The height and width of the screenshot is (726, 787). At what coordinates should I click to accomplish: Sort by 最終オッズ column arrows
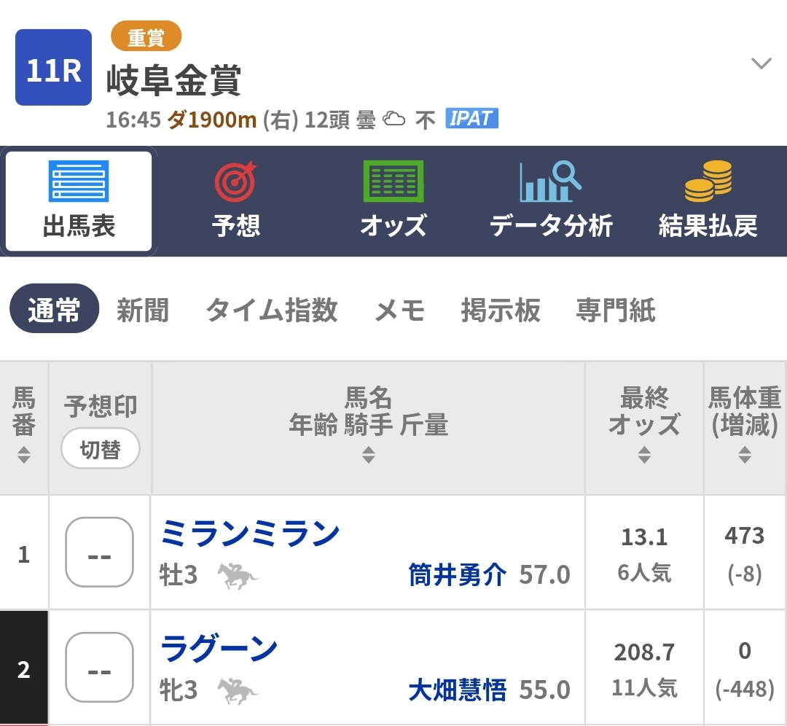click(x=644, y=456)
